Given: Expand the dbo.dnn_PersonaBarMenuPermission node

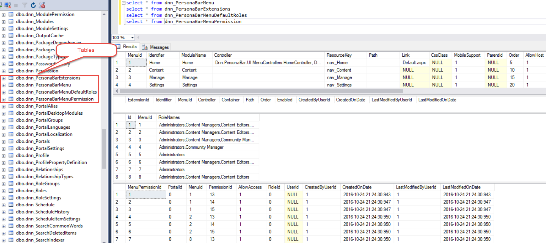Looking at the screenshot, I should click(x=3, y=99).
